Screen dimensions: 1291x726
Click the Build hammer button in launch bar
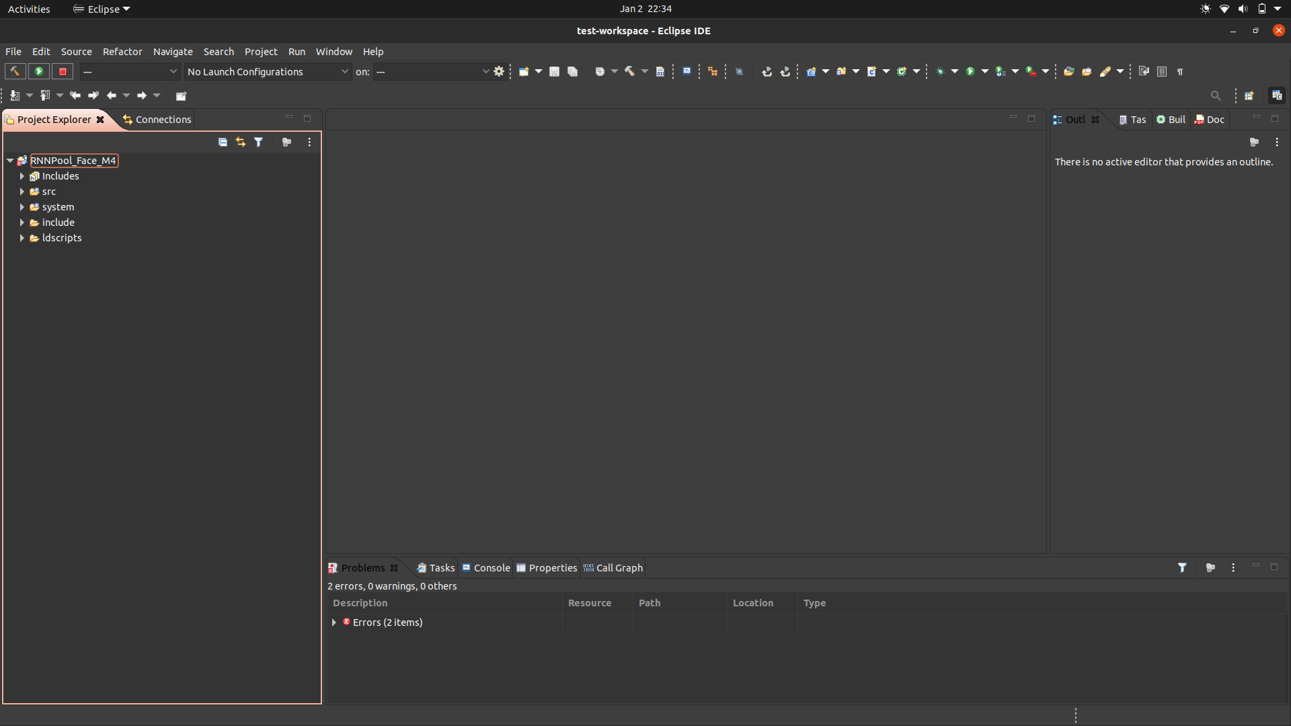(x=15, y=71)
